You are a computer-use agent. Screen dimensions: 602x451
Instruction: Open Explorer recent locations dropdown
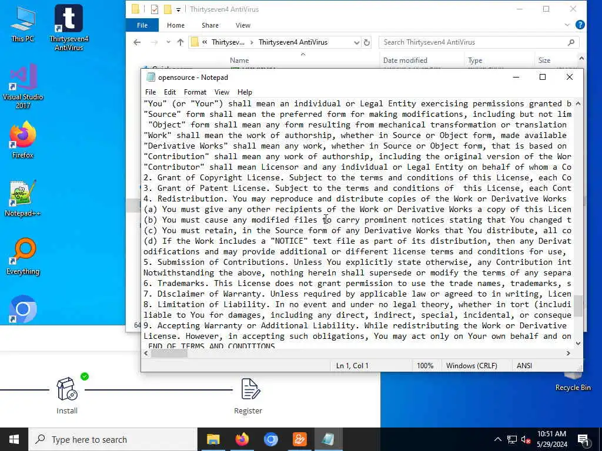click(x=168, y=42)
